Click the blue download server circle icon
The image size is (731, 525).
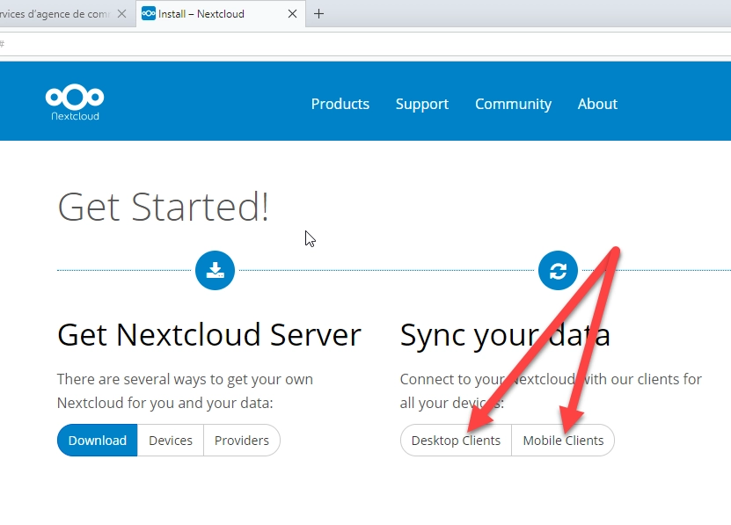[x=215, y=271]
